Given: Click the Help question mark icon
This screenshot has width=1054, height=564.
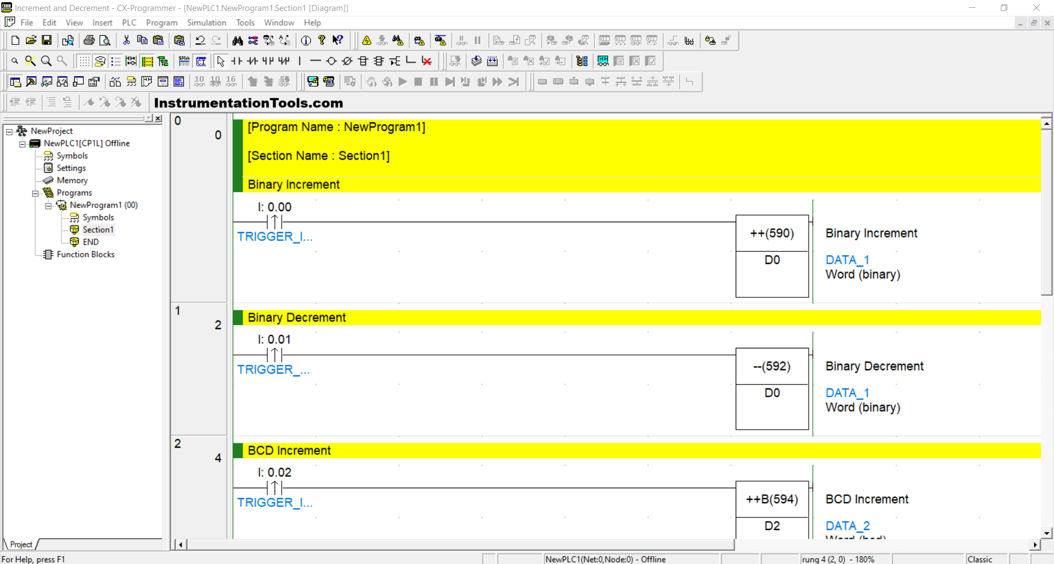Looking at the screenshot, I should (322, 41).
